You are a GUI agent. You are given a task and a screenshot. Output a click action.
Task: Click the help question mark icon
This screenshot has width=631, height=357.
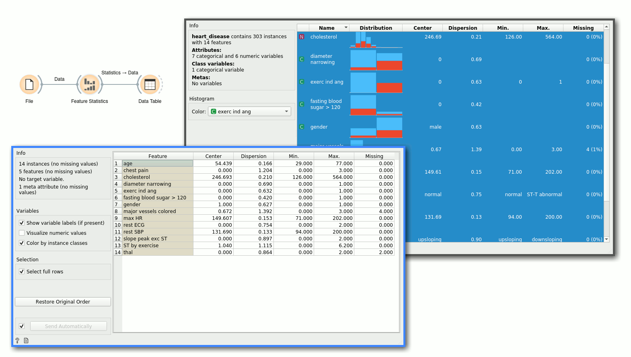click(17, 341)
